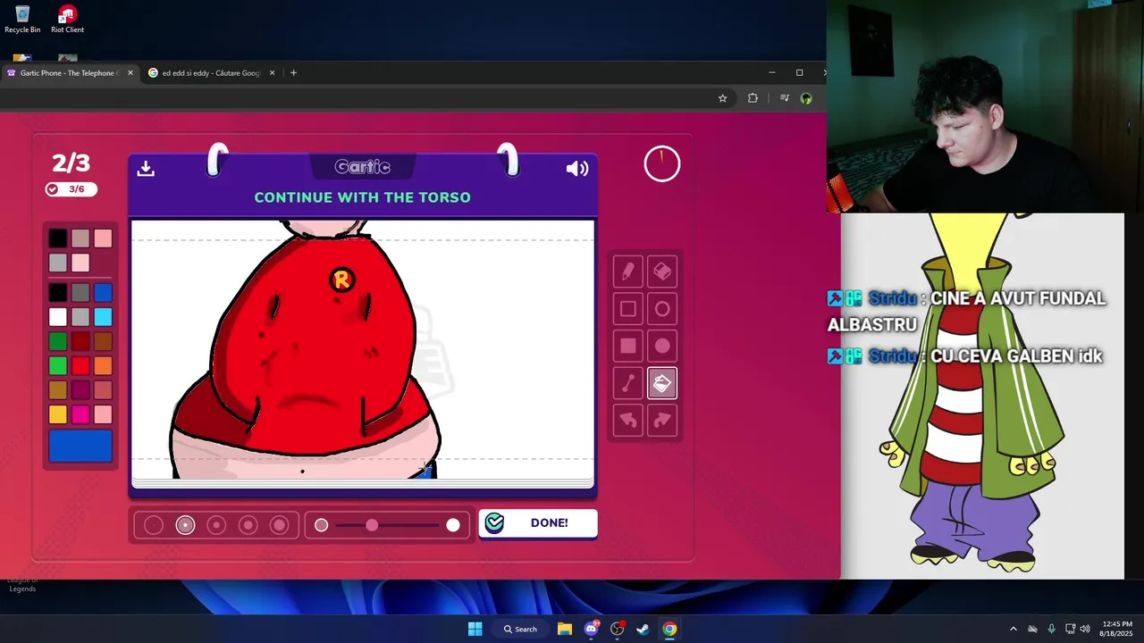Pick the dark brown color swatch
The width and height of the screenshot is (1144, 643).
pos(104,341)
